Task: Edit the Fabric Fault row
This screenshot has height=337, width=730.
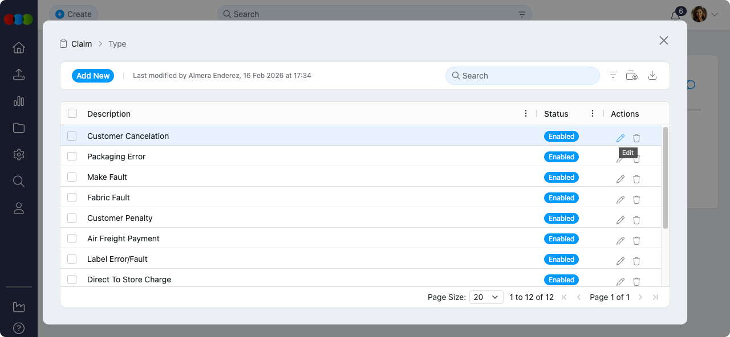Action: (620, 199)
